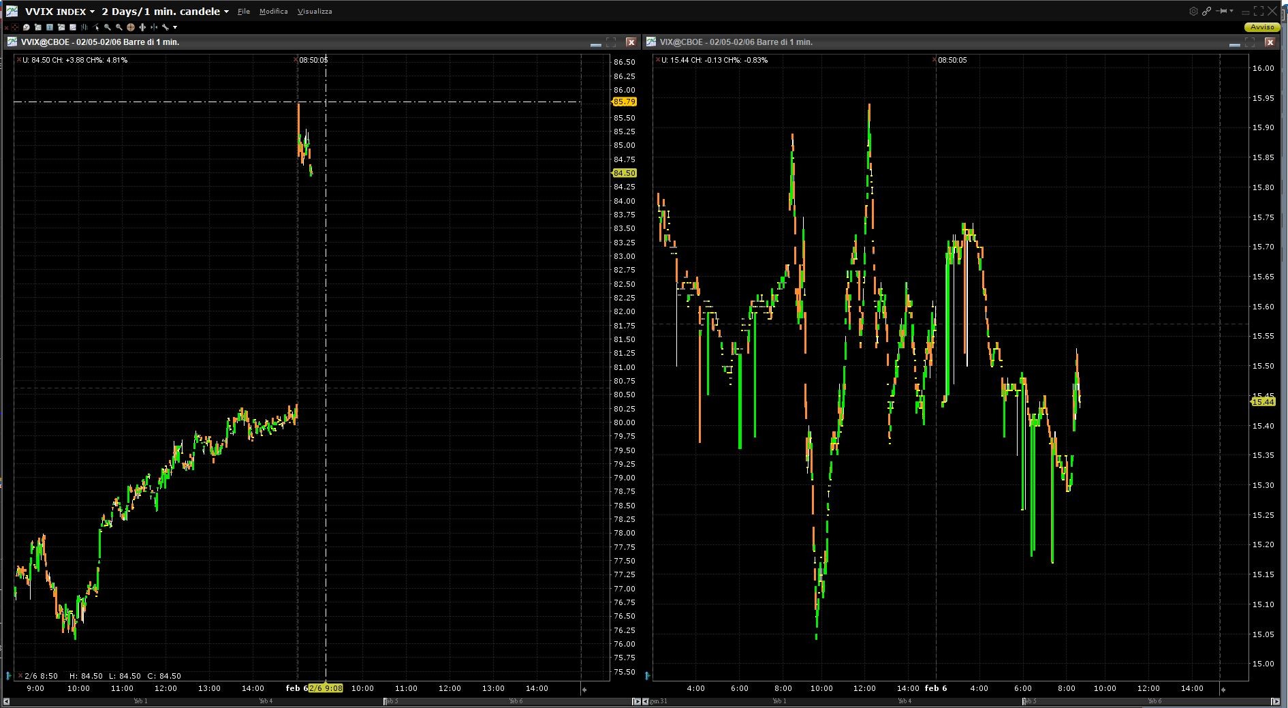Click the horizontal compress arrows toolbar icon
Image resolution: width=1288 pixels, height=708 pixels.
[154, 27]
